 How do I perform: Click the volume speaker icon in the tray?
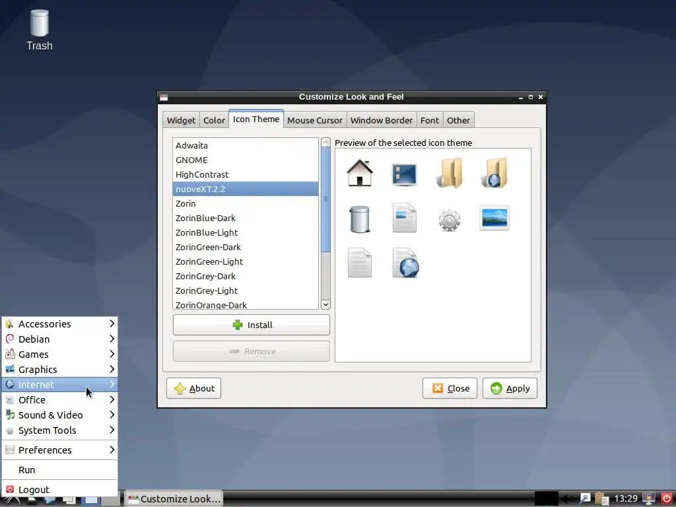568,499
